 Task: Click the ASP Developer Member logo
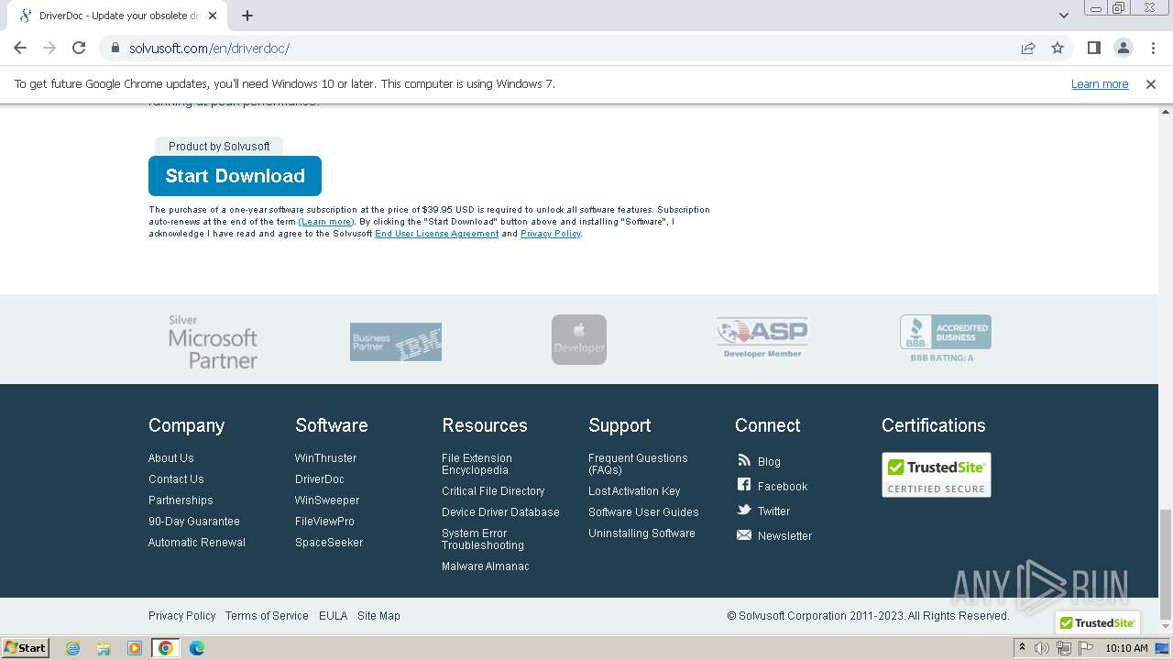tap(762, 338)
